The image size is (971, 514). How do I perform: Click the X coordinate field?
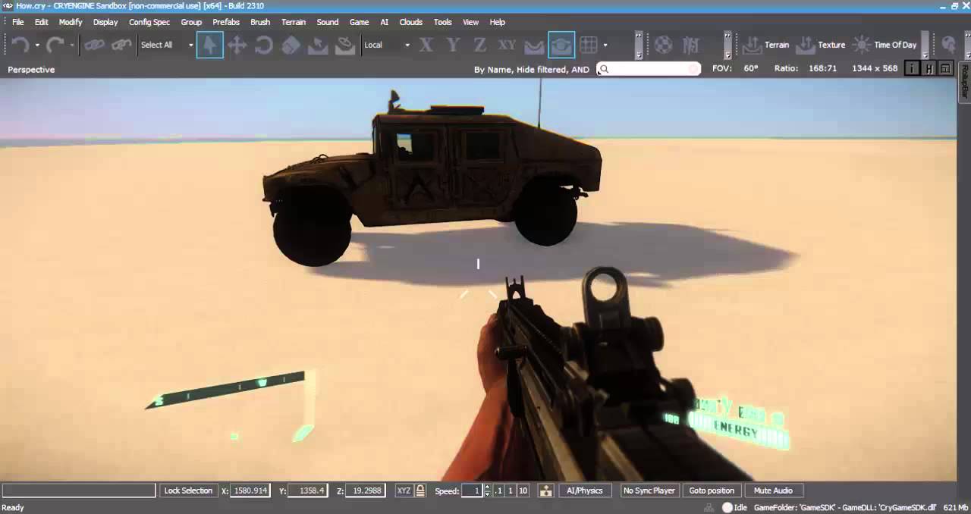pyautogui.click(x=250, y=490)
